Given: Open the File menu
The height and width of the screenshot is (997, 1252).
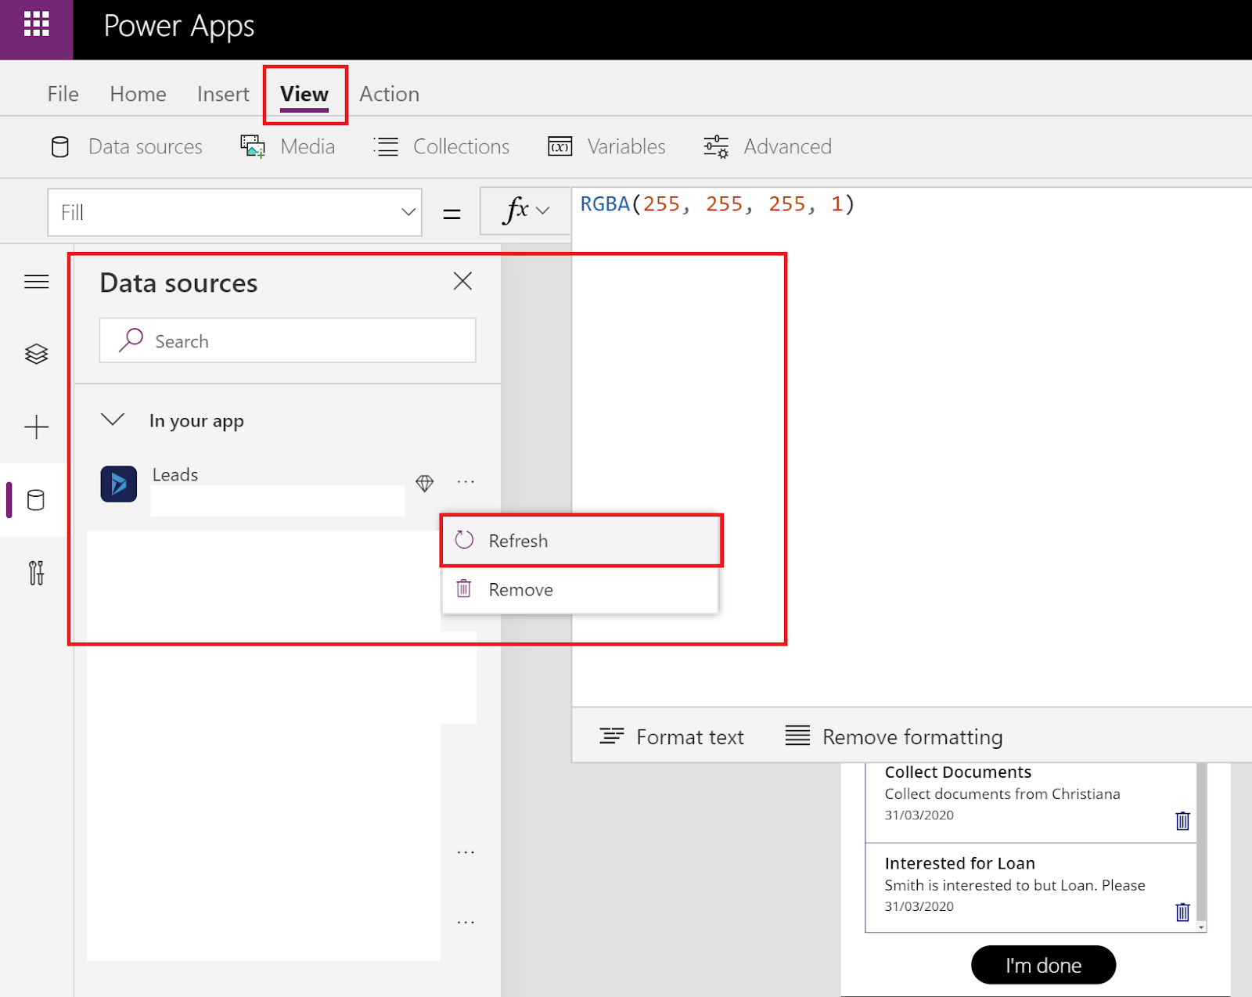Looking at the screenshot, I should pyautogui.click(x=63, y=94).
